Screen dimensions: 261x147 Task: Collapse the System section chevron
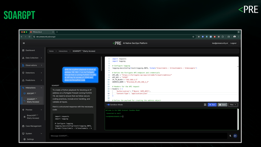pos(41,133)
